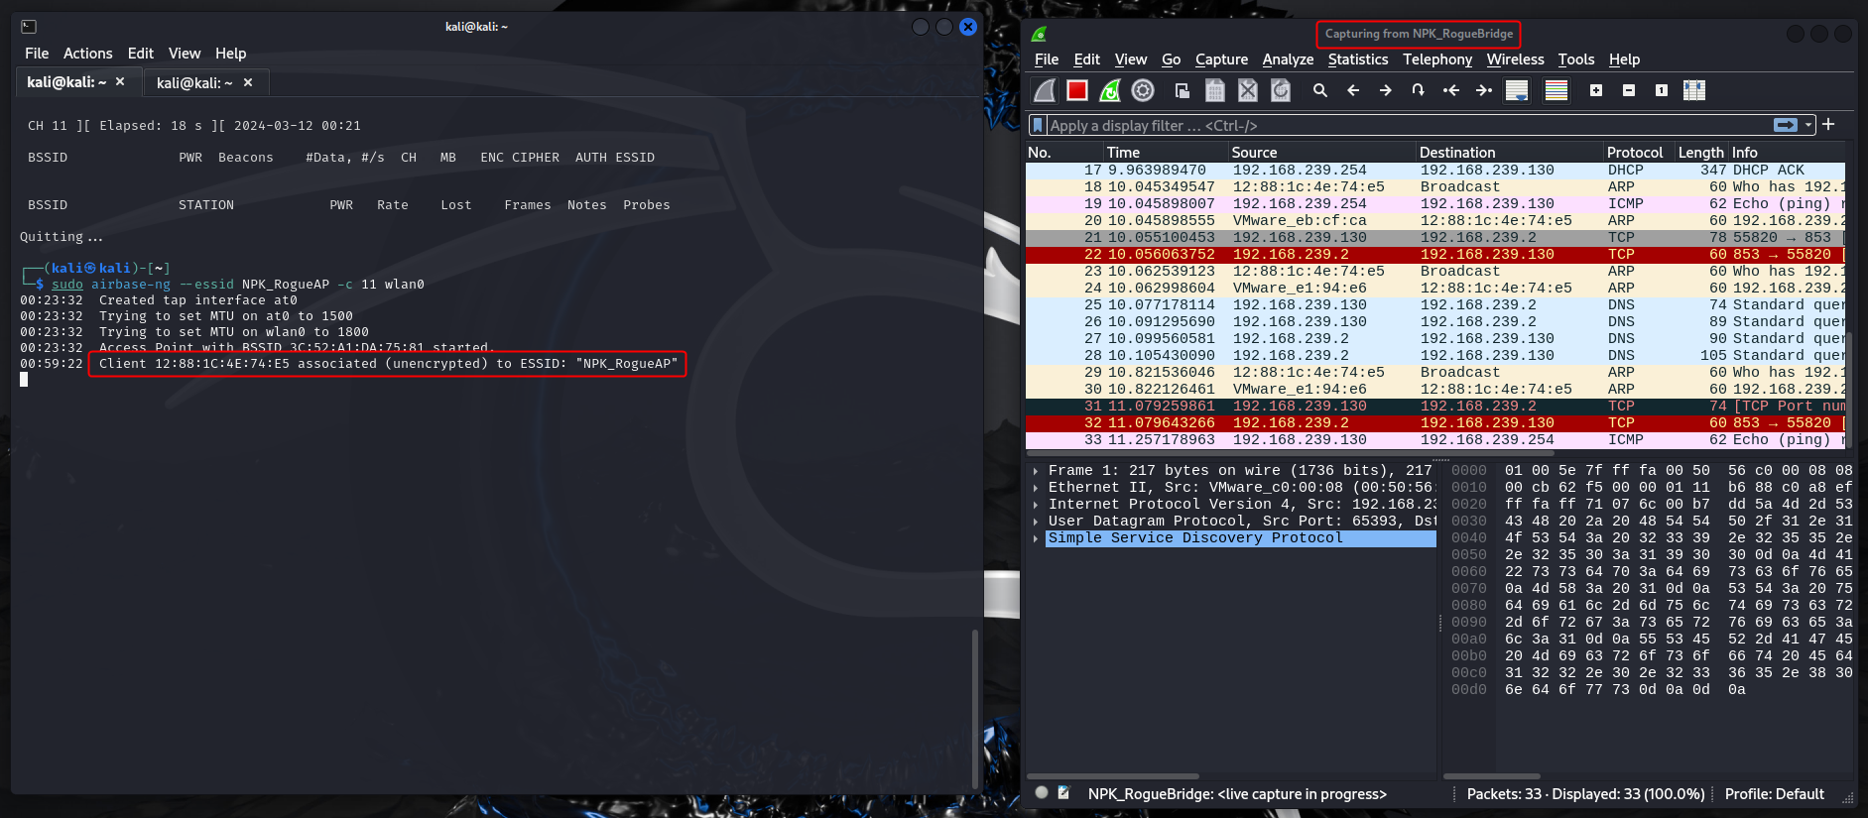Zoom in the Wireshark main window text
Image resolution: width=1868 pixels, height=818 pixels.
[x=1596, y=90]
